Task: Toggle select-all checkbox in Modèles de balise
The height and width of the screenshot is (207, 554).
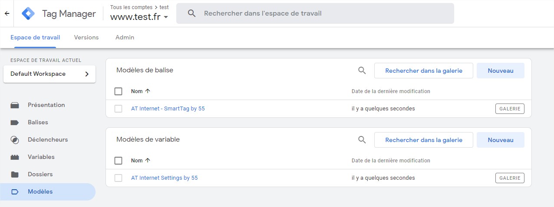Action: 118,91
